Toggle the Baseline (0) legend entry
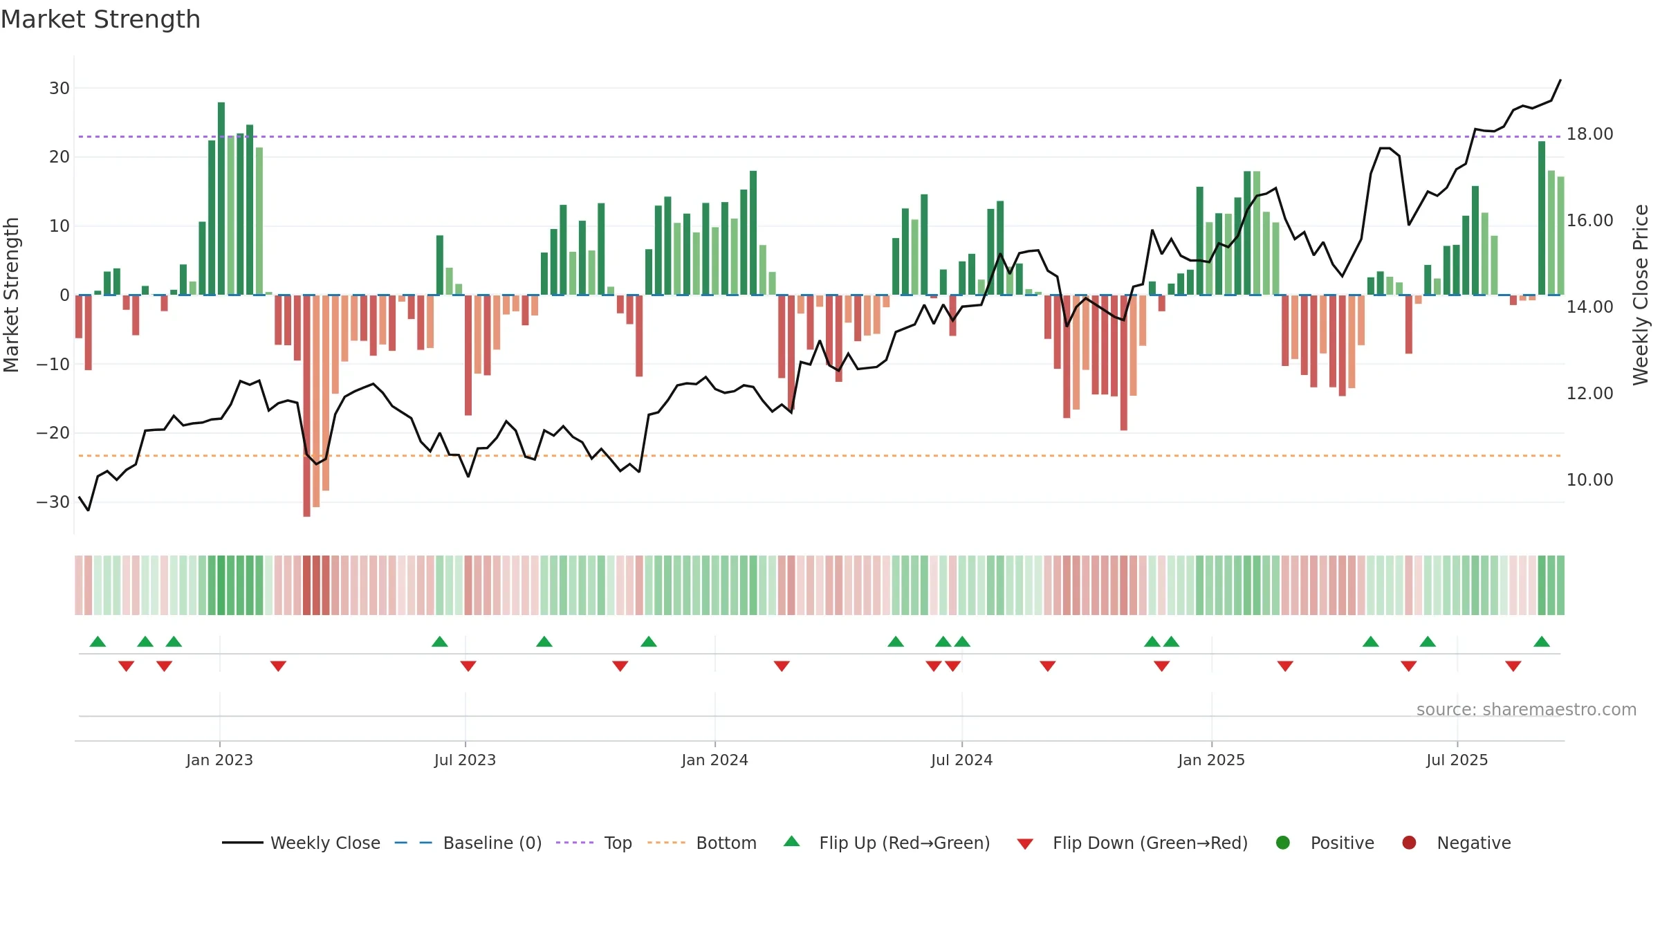The image size is (1660, 934). click(468, 843)
